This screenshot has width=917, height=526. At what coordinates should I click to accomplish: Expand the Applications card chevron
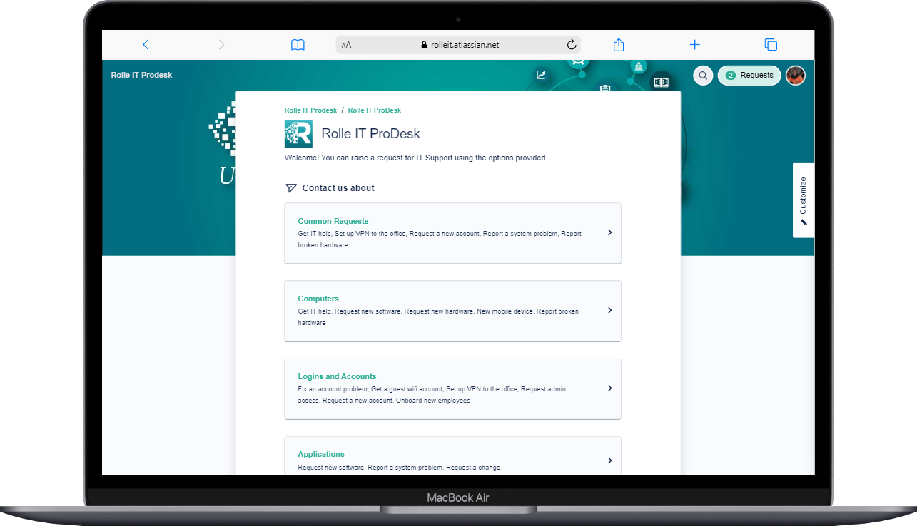click(609, 460)
